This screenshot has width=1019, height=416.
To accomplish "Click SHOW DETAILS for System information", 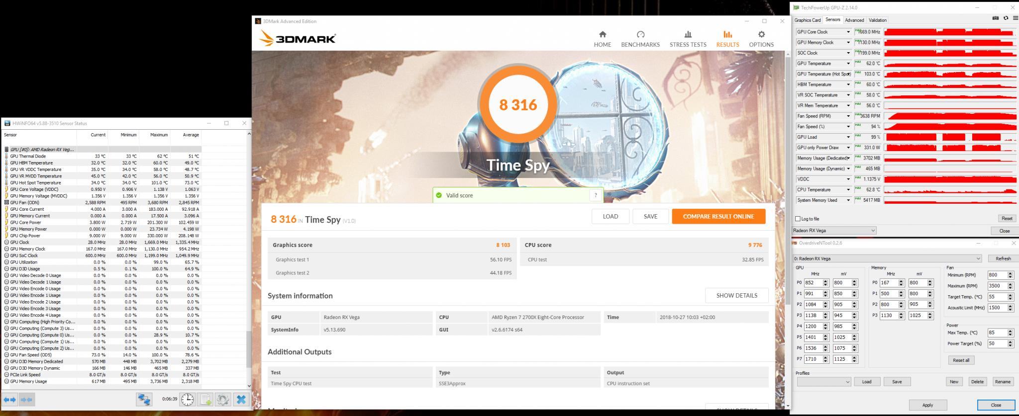I will (736, 295).
